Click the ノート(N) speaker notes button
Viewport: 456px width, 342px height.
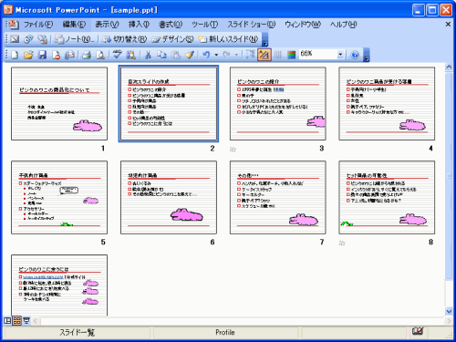pyautogui.click(x=75, y=39)
